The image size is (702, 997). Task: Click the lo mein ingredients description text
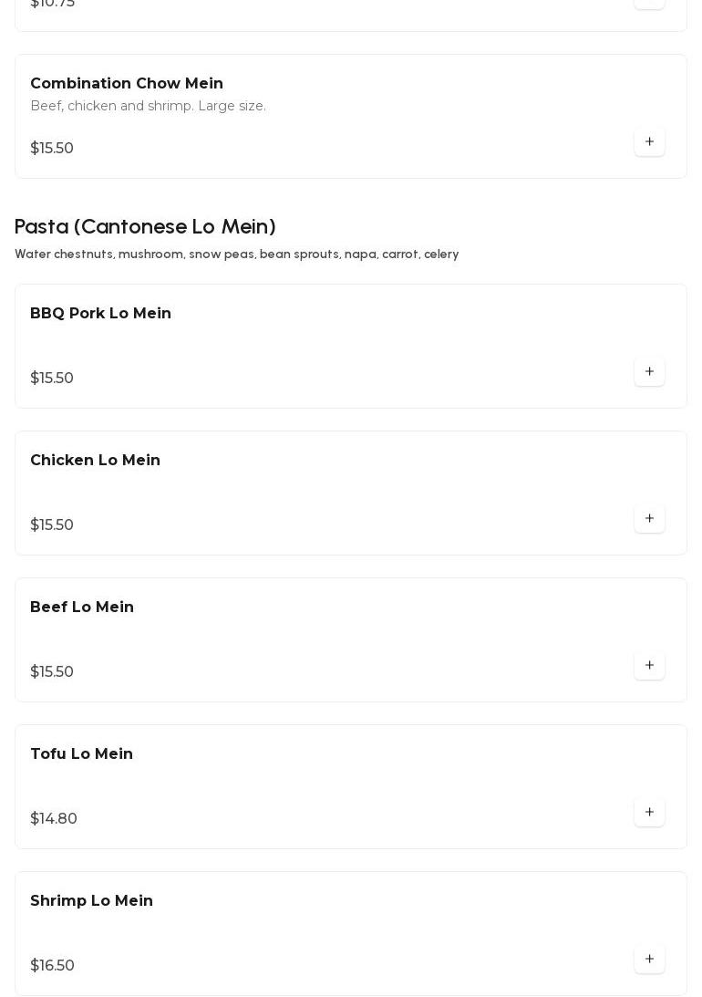236,254
